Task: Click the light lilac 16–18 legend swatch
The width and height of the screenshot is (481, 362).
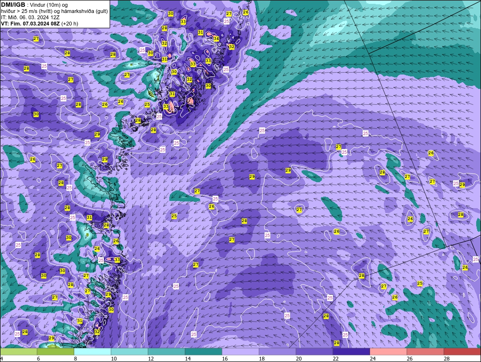Action: point(240,351)
